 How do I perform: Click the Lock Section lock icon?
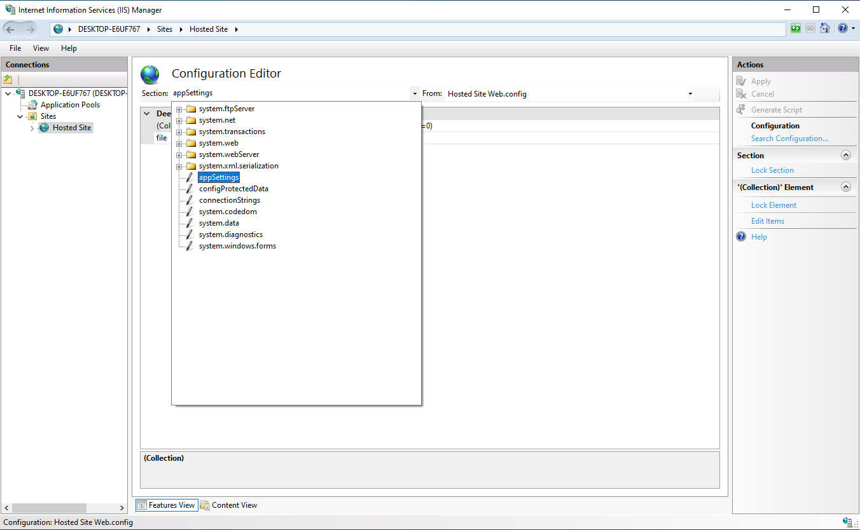pos(772,170)
